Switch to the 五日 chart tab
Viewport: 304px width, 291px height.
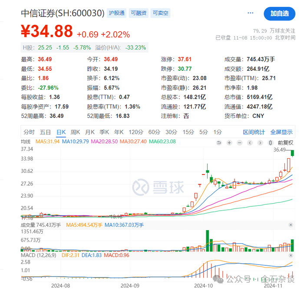(x=45, y=132)
